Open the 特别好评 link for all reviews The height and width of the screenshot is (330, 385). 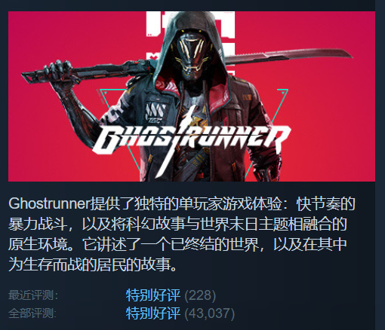click(x=153, y=313)
